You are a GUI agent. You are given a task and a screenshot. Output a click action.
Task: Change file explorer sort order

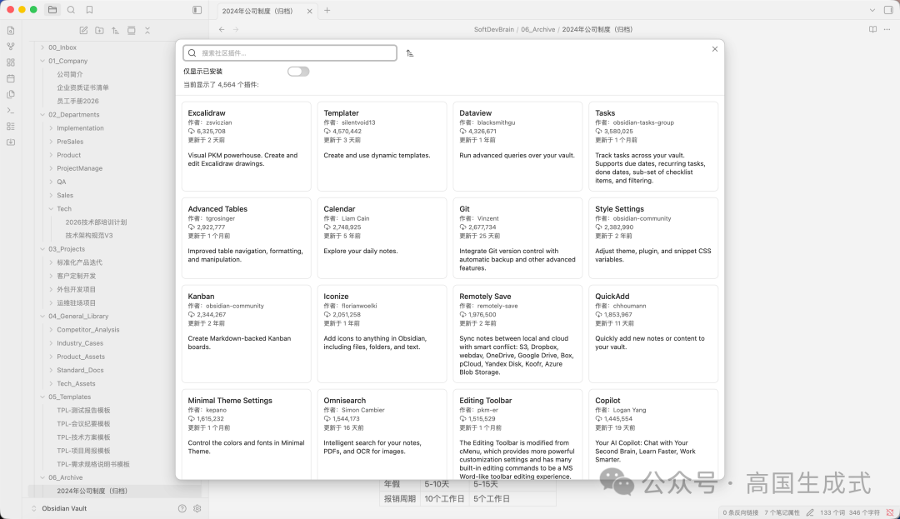[x=115, y=30]
